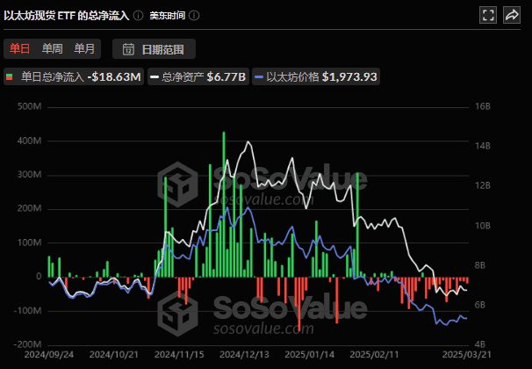
Task: Select the 单日 daily tab
Action: pyautogui.click(x=19, y=48)
